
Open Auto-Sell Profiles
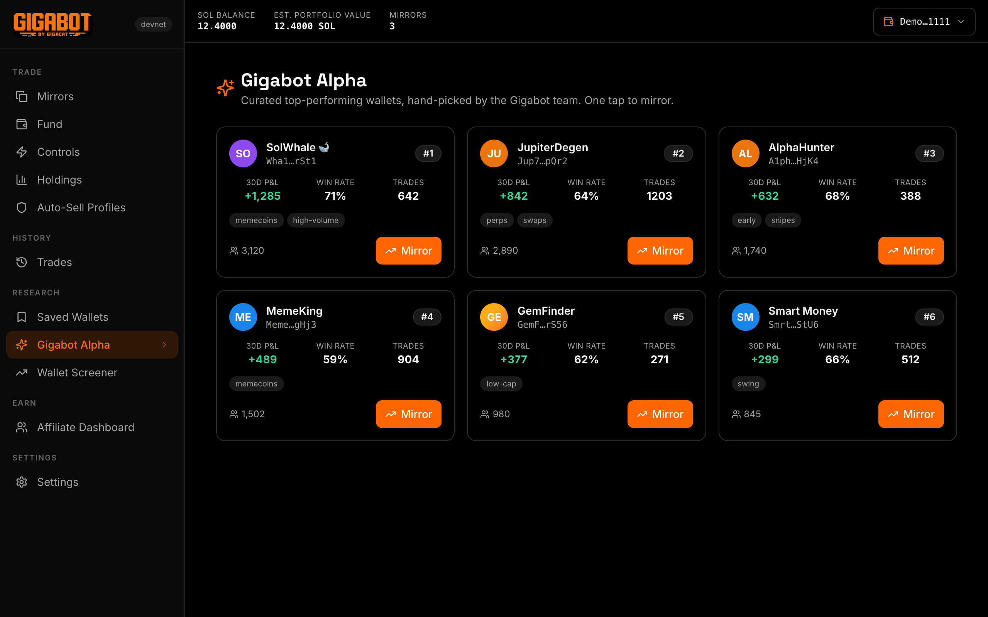pyautogui.click(x=92, y=207)
